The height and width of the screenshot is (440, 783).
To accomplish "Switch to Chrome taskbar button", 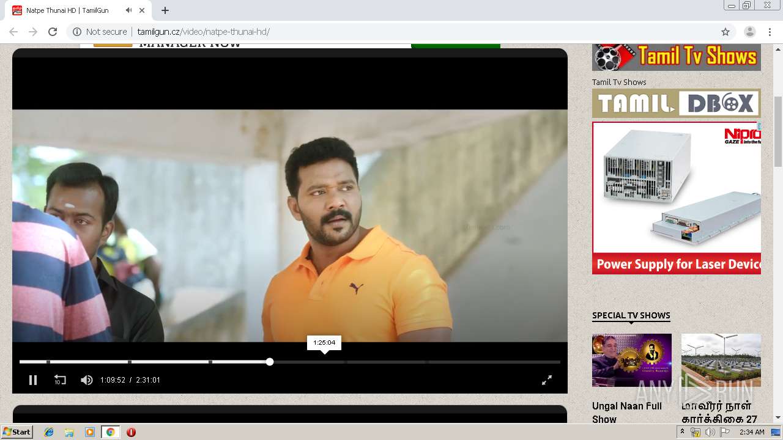I will [110, 432].
